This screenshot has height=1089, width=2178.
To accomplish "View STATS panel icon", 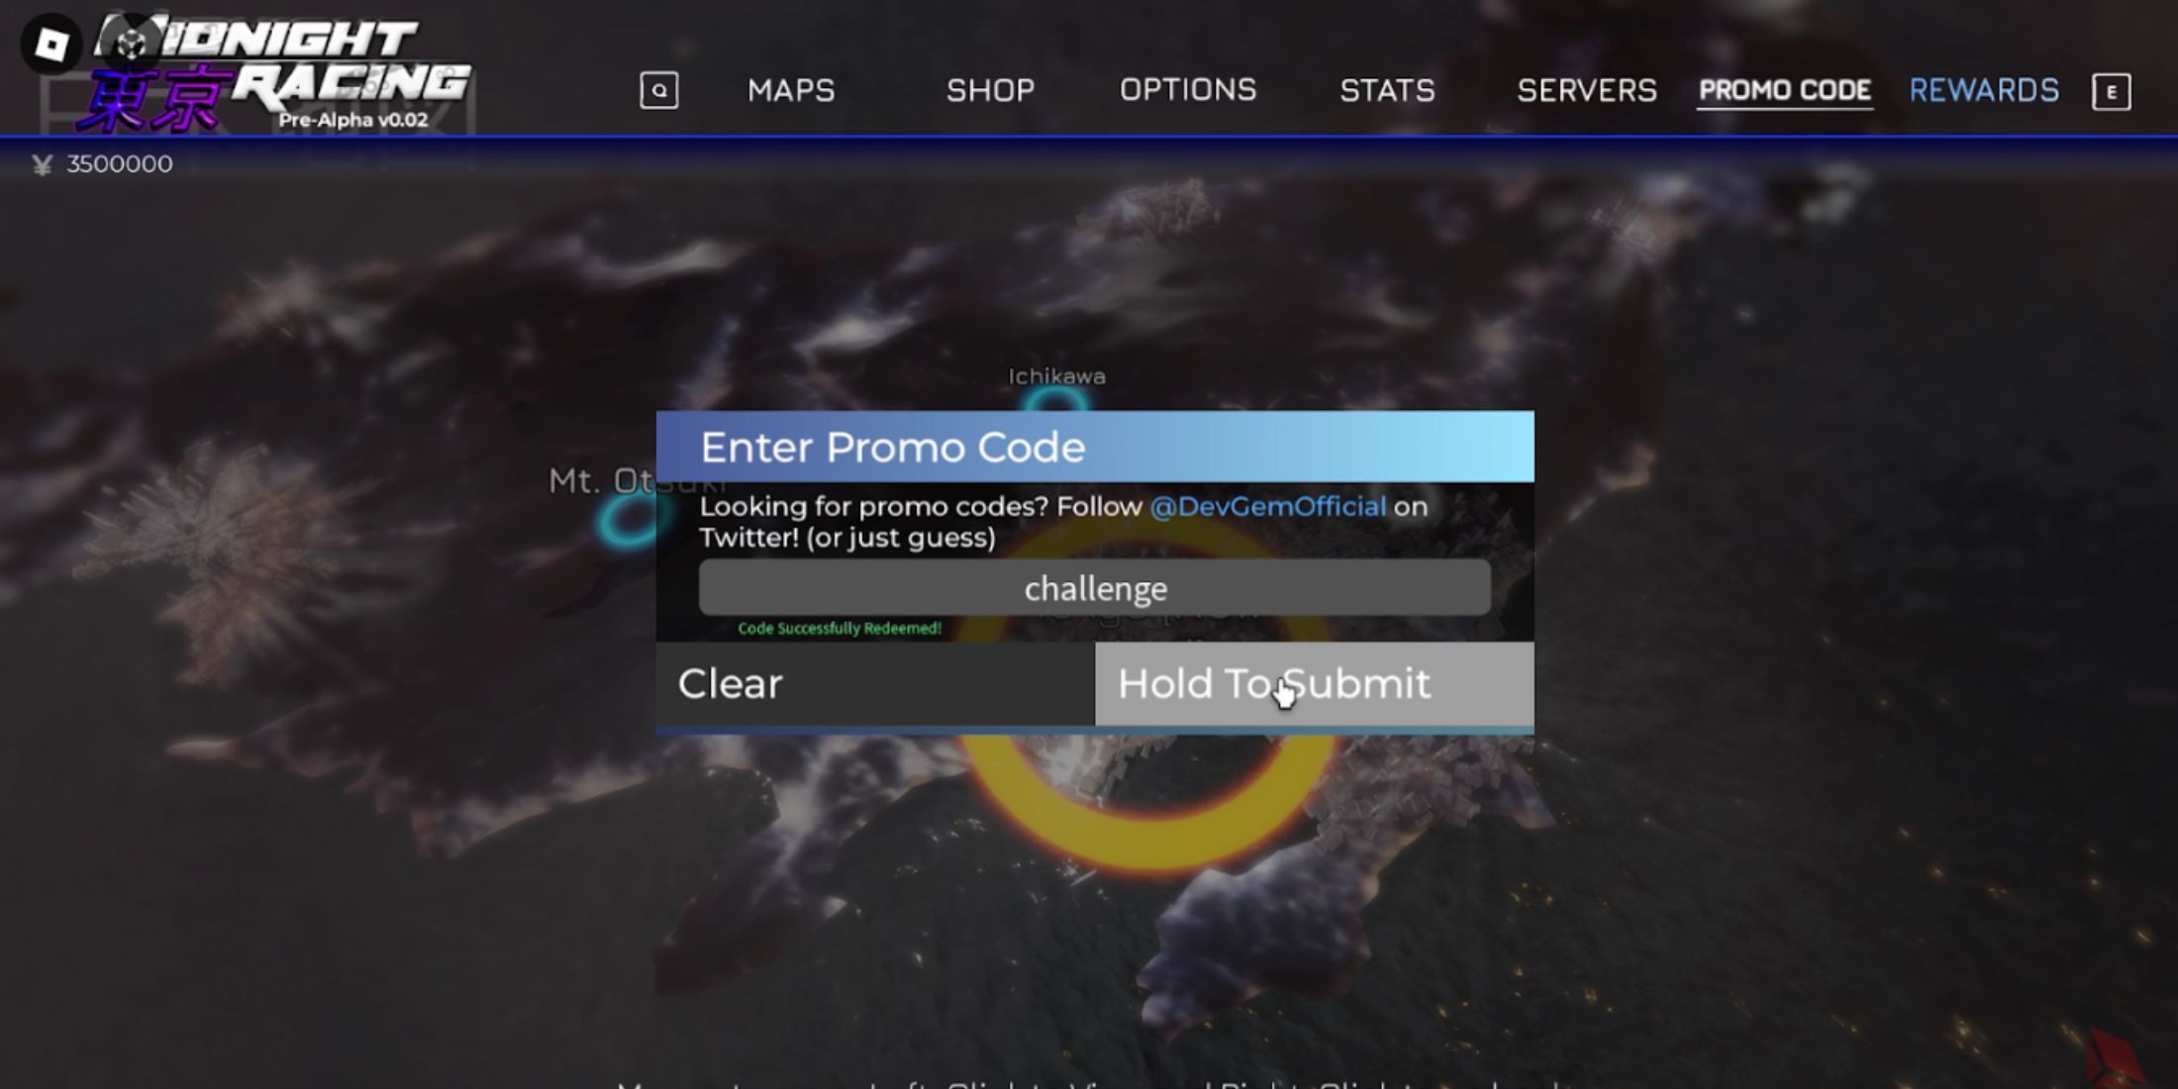I will coord(1386,90).
